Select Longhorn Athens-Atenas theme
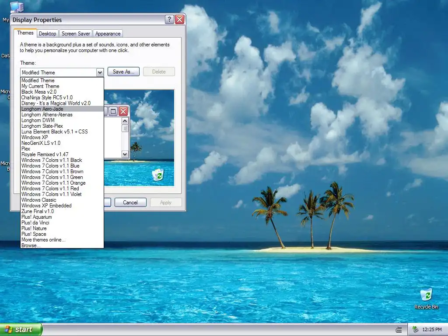448x336 pixels. point(62,115)
